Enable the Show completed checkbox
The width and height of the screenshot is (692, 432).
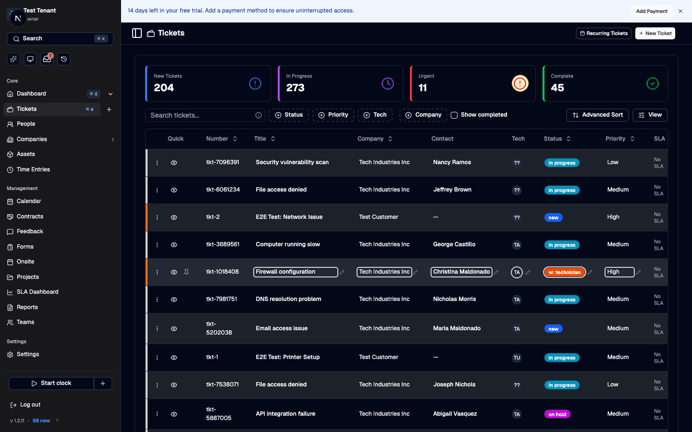coord(454,115)
